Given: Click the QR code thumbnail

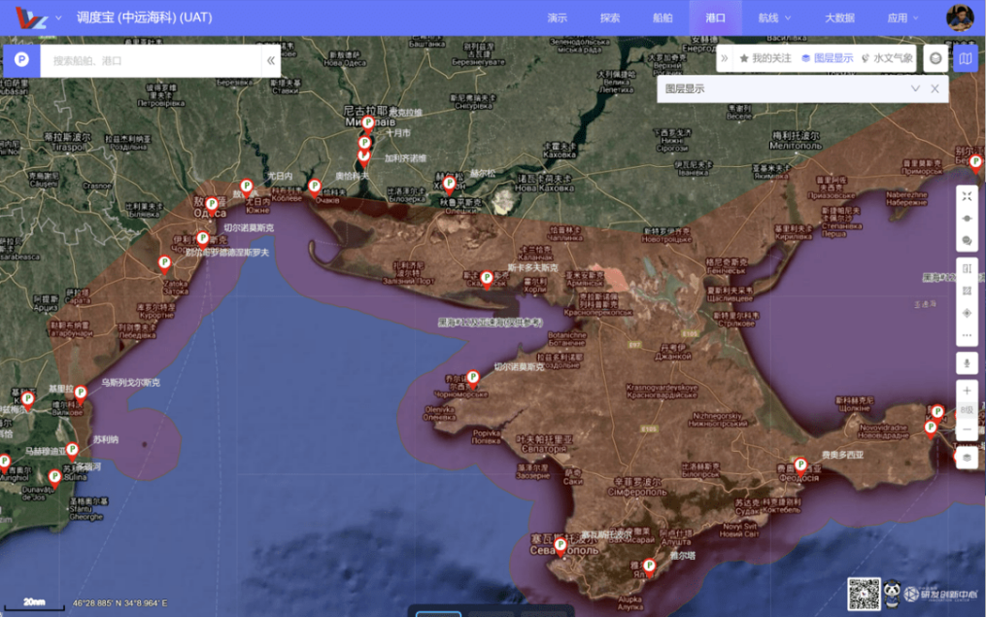Looking at the screenshot, I should point(864,594).
